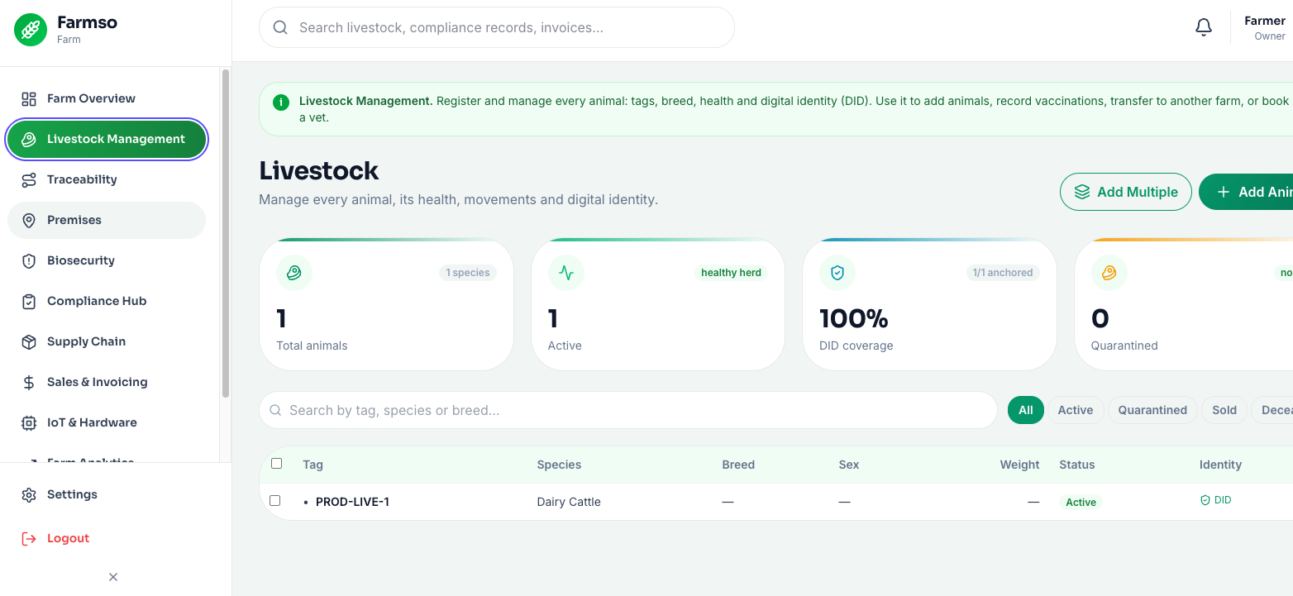Go to IoT & Hardware
The width and height of the screenshot is (1293, 596).
(x=107, y=423)
